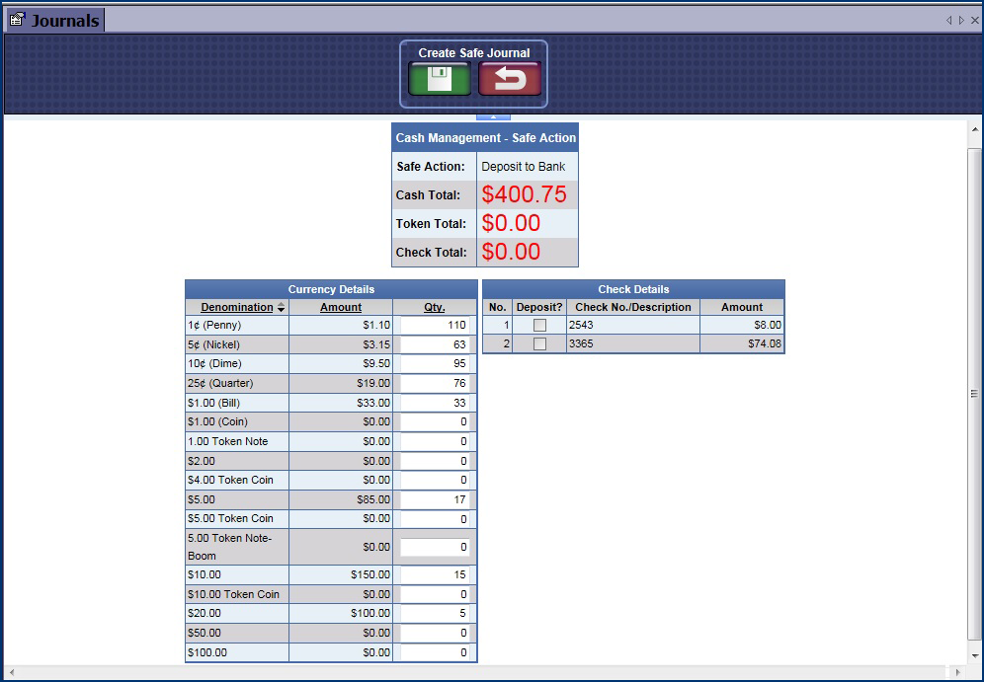Sort by the Amount column header
Viewport: 984px width, 682px height.
(341, 307)
